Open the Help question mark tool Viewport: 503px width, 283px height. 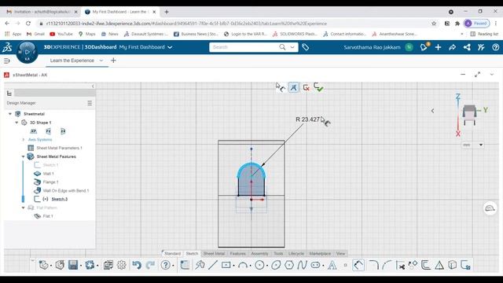(x=166, y=265)
